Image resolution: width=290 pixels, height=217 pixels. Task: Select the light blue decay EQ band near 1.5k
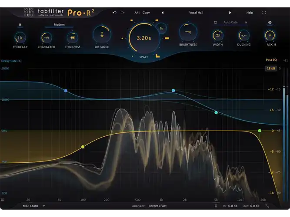(x=173, y=91)
